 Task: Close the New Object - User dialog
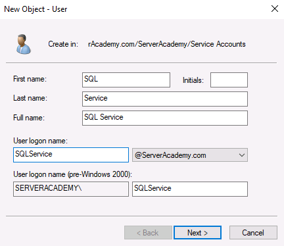tap(275, 9)
